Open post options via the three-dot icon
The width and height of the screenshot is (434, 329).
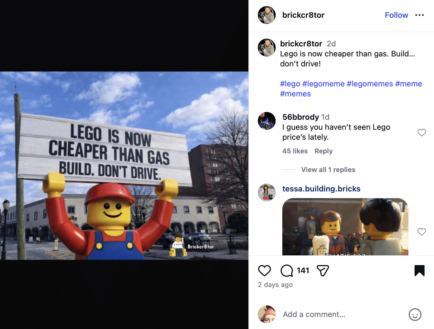pyautogui.click(x=419, y=15)
